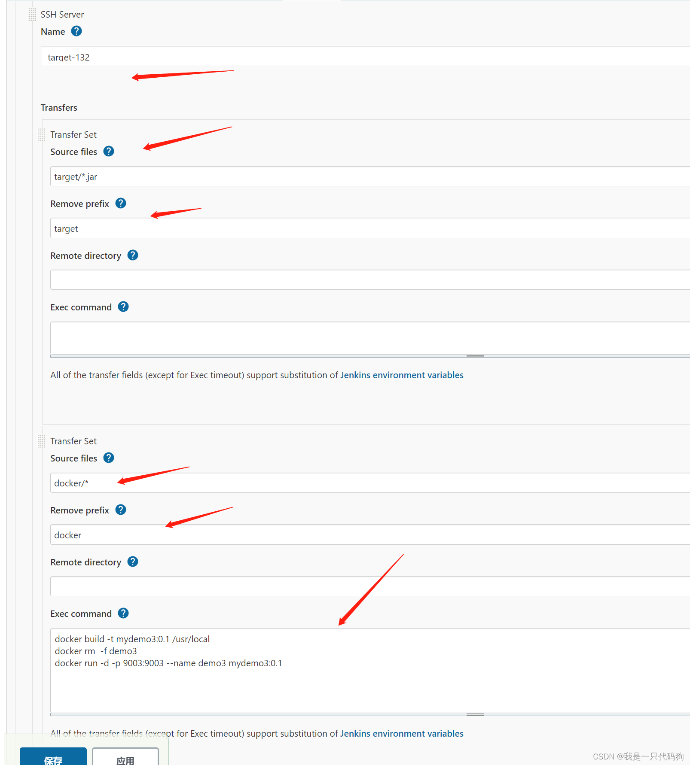Screen dimensions: 690x765
Task: Click the 应用 apply button
Action: click(126, 758)
